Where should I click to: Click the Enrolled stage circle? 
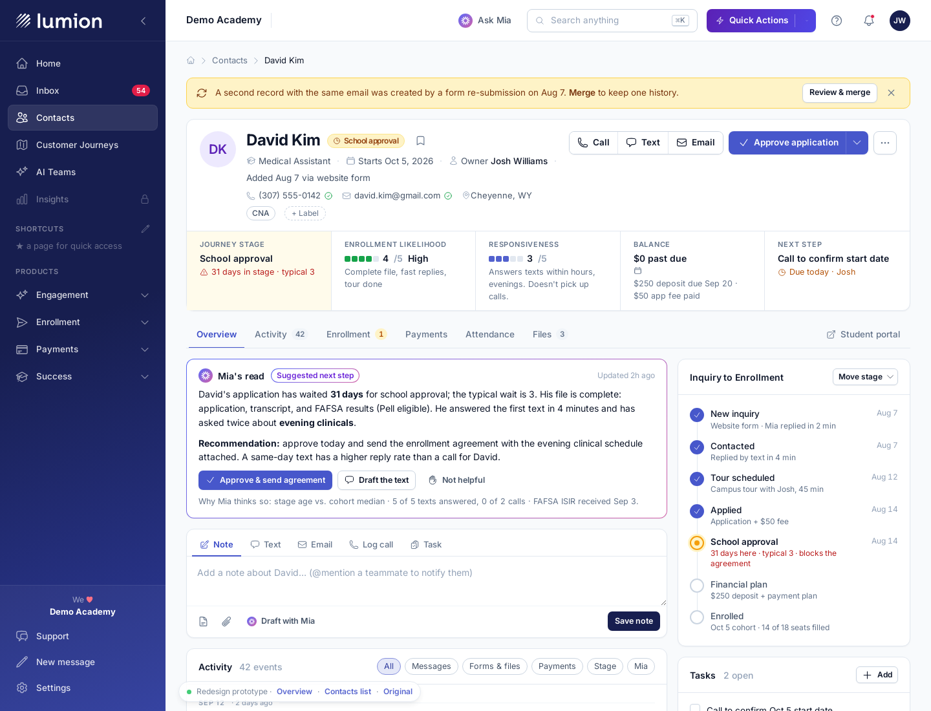[x=697, y=617]
